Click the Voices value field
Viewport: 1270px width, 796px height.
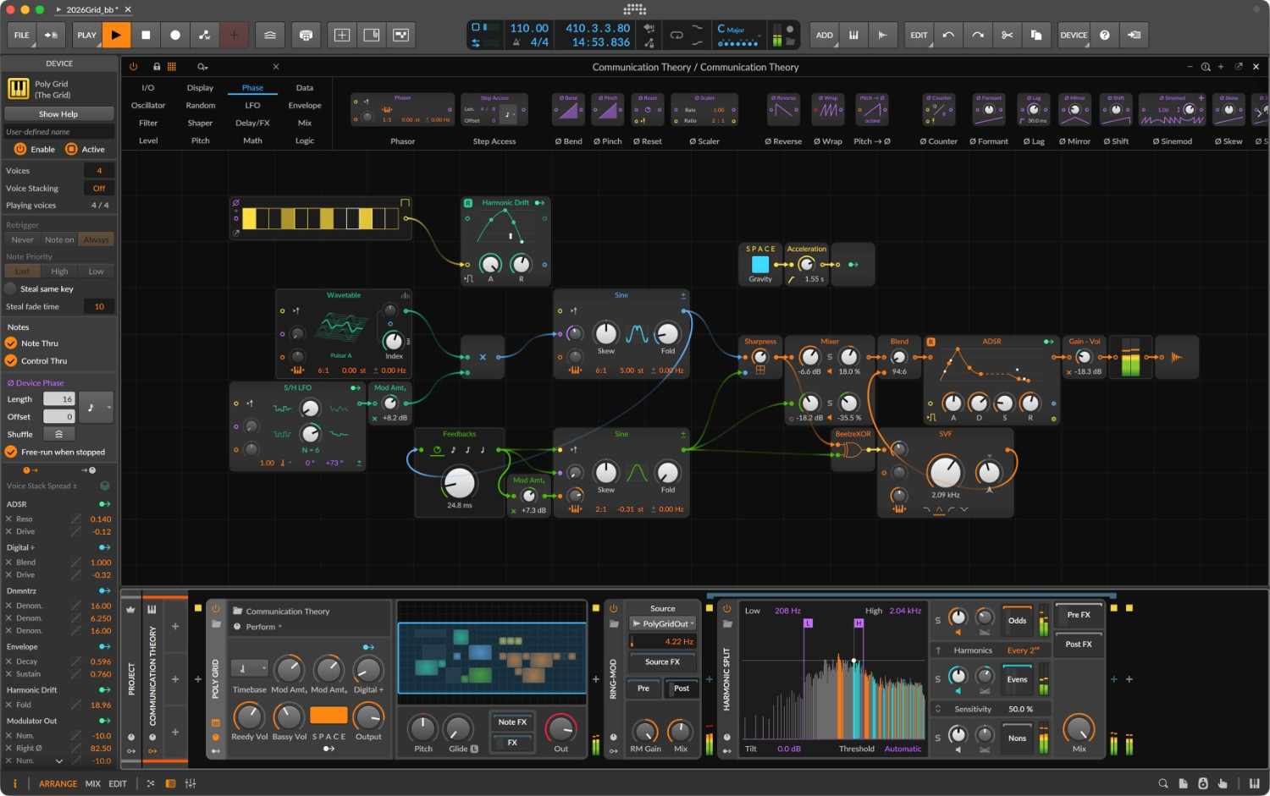(98, 170)
